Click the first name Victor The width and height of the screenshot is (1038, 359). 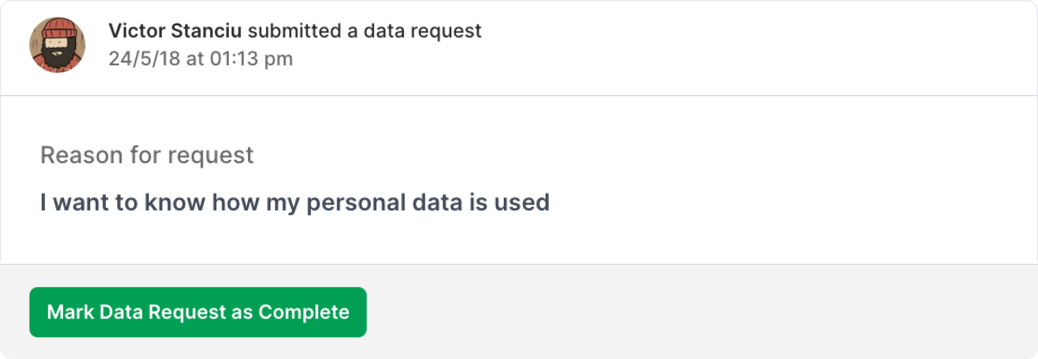[x=136, y=31]
